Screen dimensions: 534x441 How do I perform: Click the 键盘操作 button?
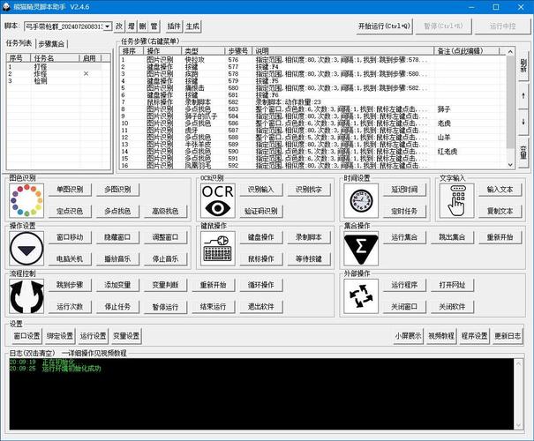click(x=261, y=237)
